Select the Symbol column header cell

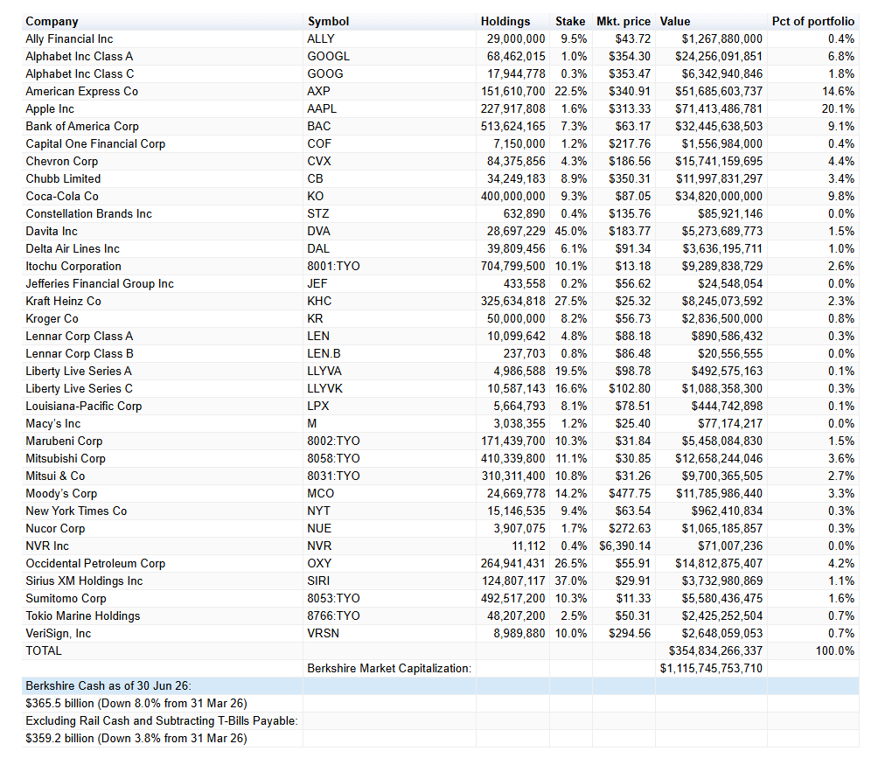tap(389, 21)
